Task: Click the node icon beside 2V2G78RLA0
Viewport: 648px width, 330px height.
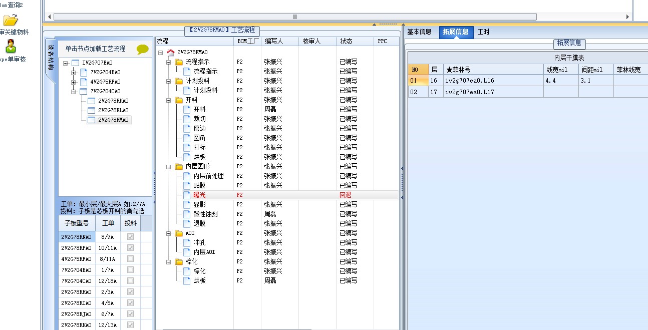Action: (91, 110)
